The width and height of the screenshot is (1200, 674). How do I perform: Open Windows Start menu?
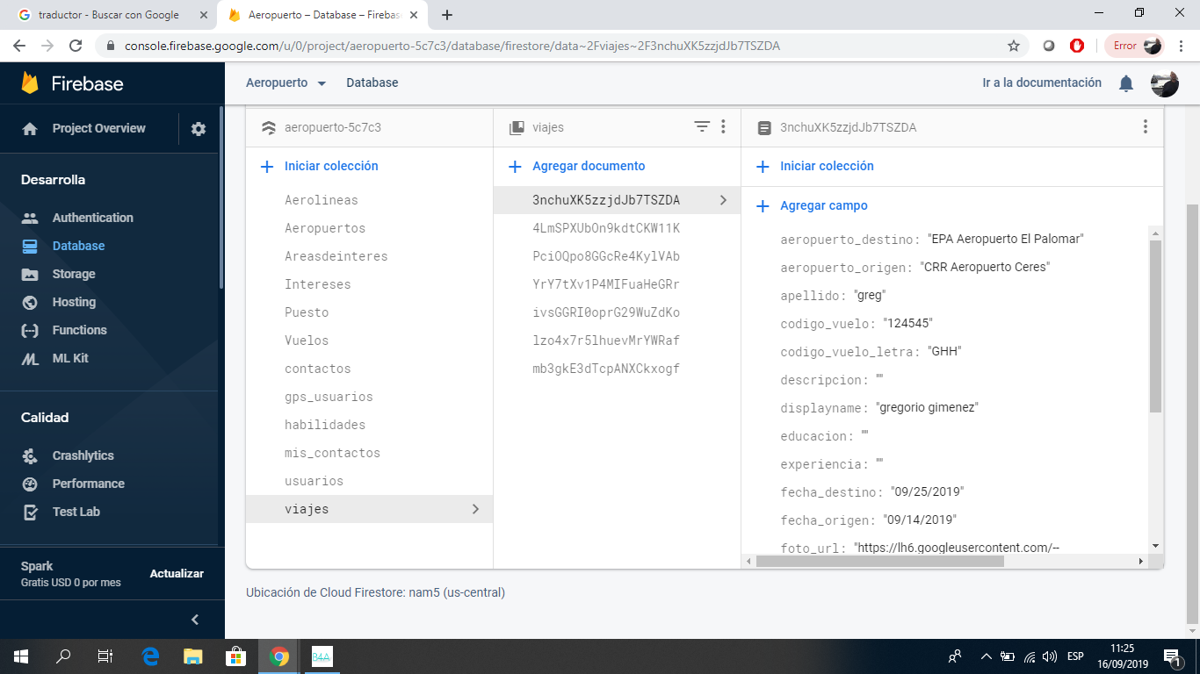21,656
